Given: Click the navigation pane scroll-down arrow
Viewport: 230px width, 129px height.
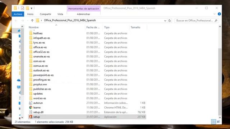Looking at the screenshot, I should (x=22, y=117).
